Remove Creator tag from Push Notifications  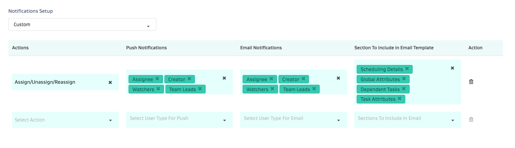(189, 79)
